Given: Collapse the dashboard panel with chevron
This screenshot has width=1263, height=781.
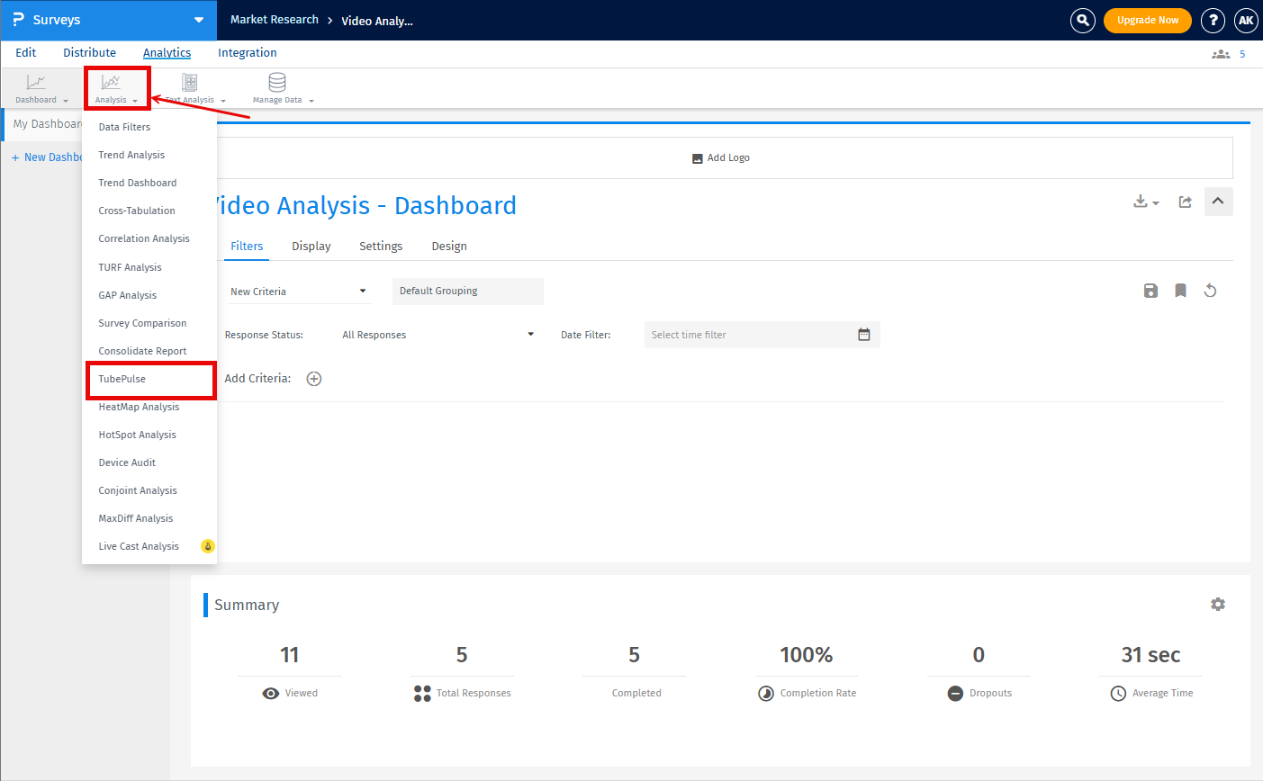Looking at the screenshot, I should [1218, 202].
